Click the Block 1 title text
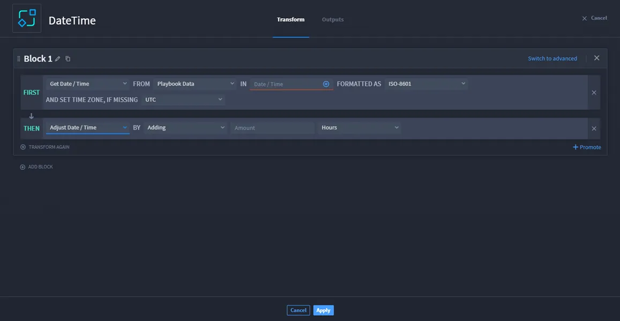620x321 pixels. point(38,59)
